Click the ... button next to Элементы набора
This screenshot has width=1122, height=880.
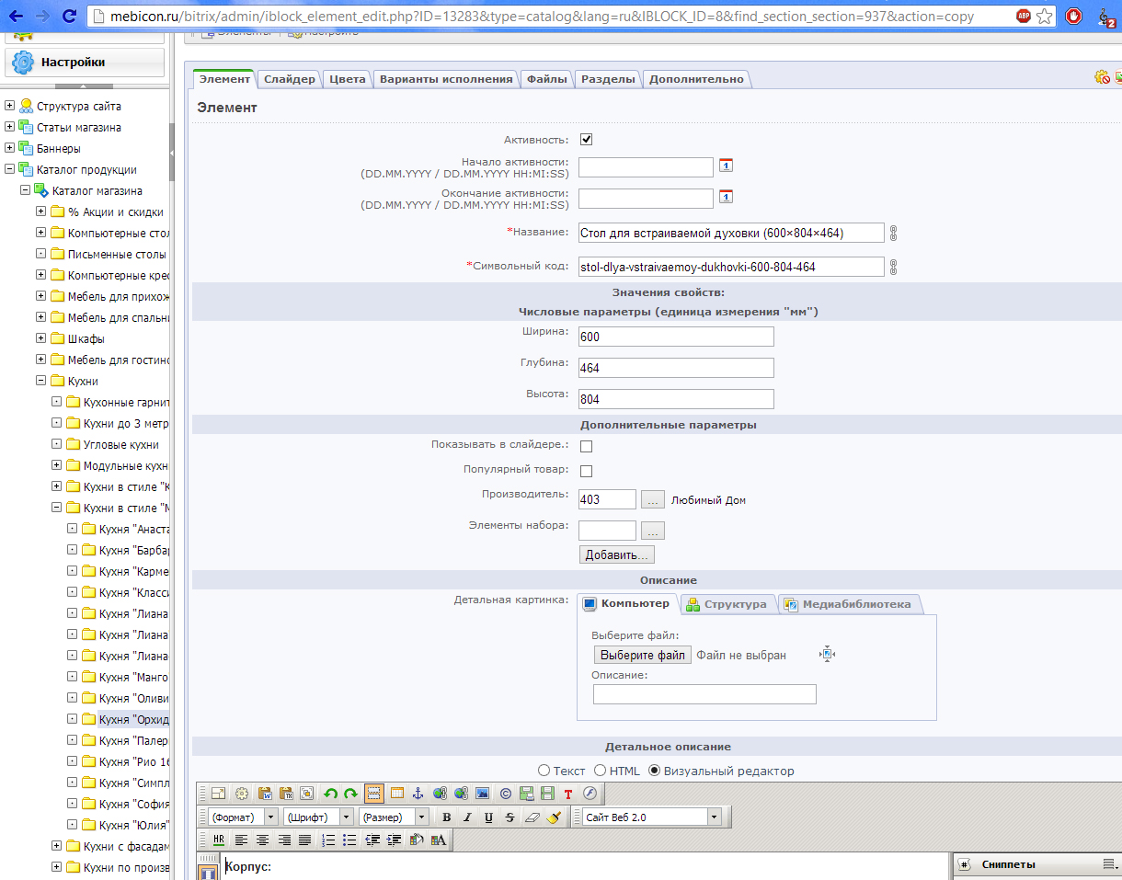point(652,531)
